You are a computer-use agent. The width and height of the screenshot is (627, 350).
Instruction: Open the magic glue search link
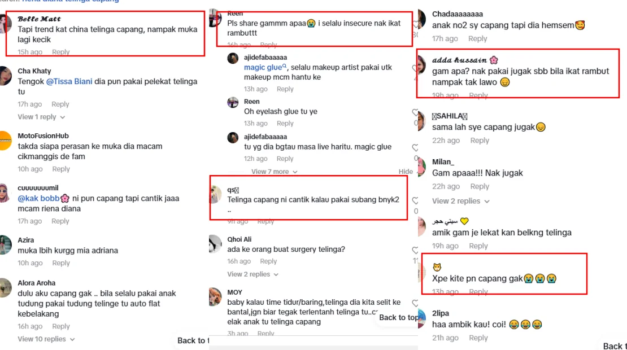265,67
